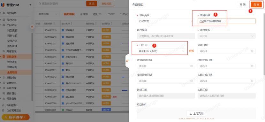Collapse the sidebar with the « arrow

(x=32, y=27)
